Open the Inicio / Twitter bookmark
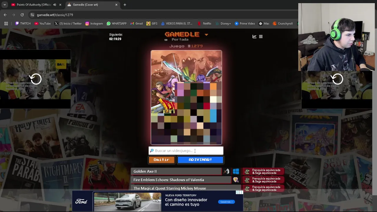This screenshot has height=212, width=377. pos(68,24)
